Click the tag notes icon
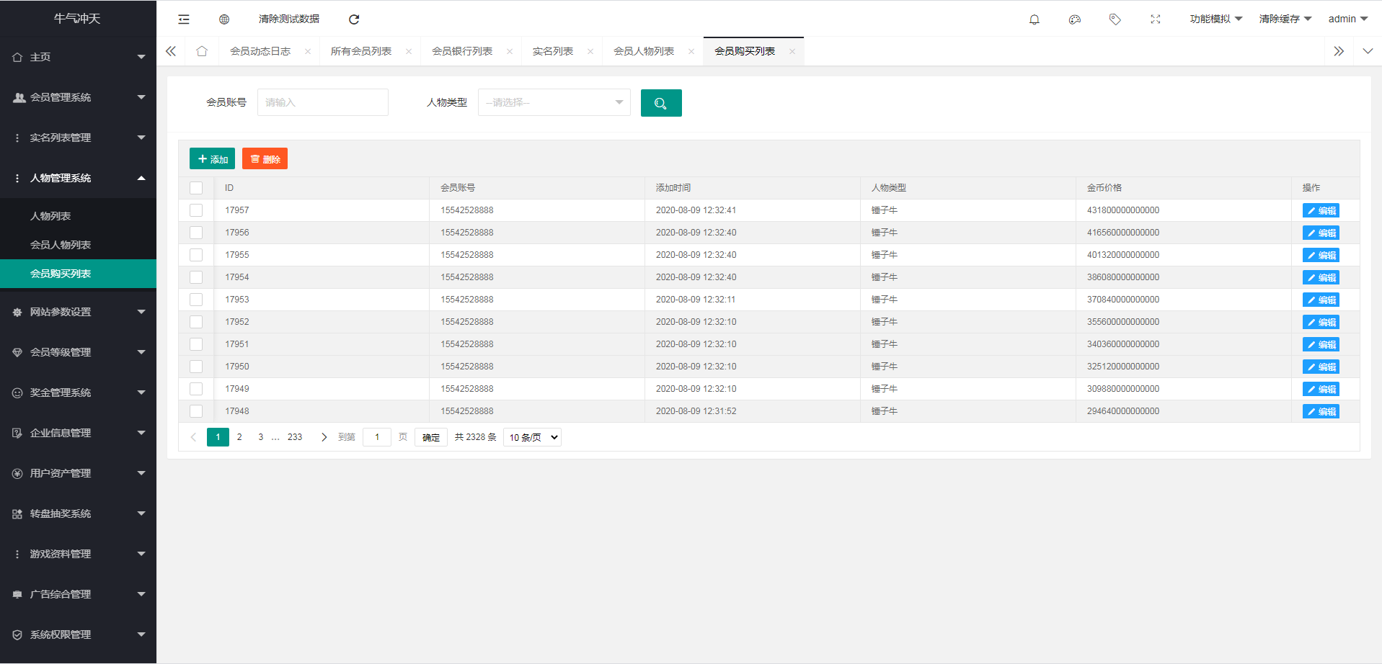The width and height of the screenshot is (1382, 664). pos(1115,19)
